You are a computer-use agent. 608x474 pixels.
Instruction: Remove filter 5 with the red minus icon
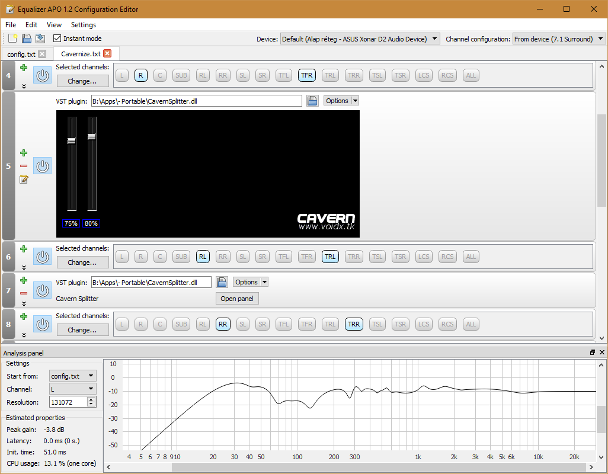pos(24,166)
